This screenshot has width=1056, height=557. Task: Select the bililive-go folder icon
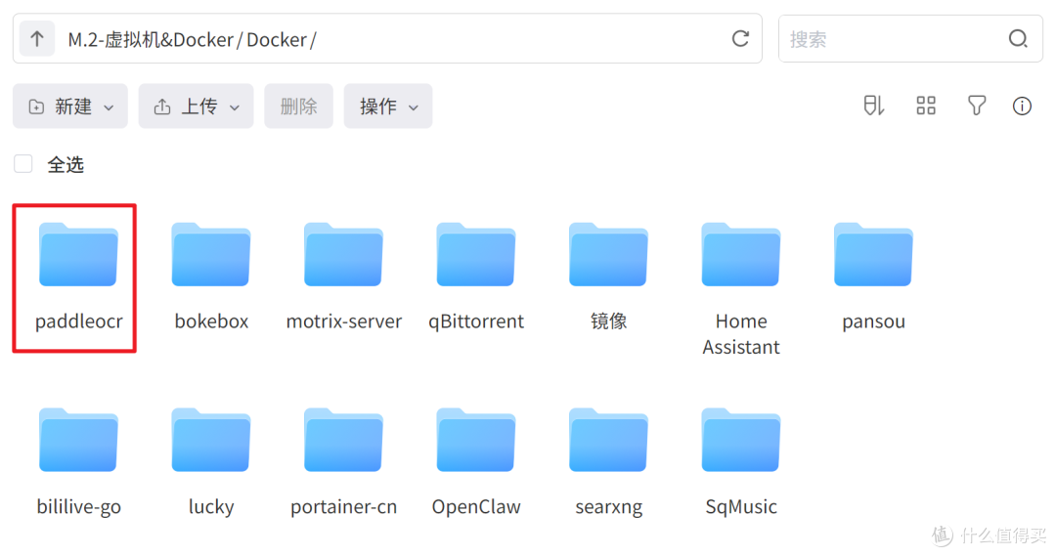click(79, 440)
